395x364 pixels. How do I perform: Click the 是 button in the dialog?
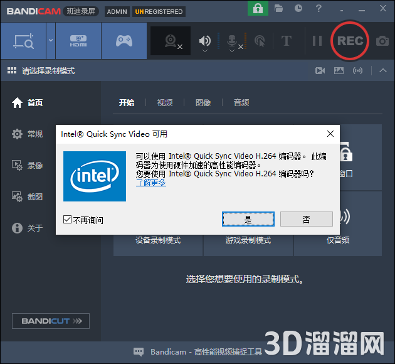coord(248,219)
